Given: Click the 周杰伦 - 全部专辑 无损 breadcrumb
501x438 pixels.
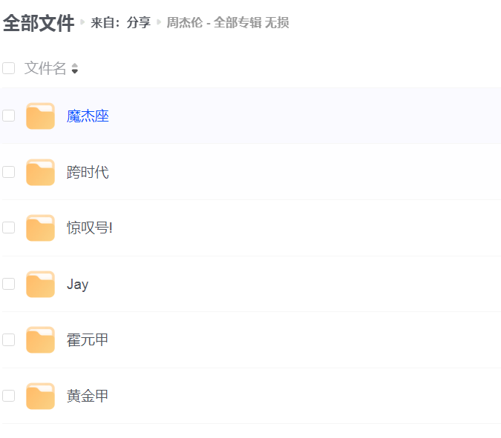Looking at the screenshot, I should point(228,23).
